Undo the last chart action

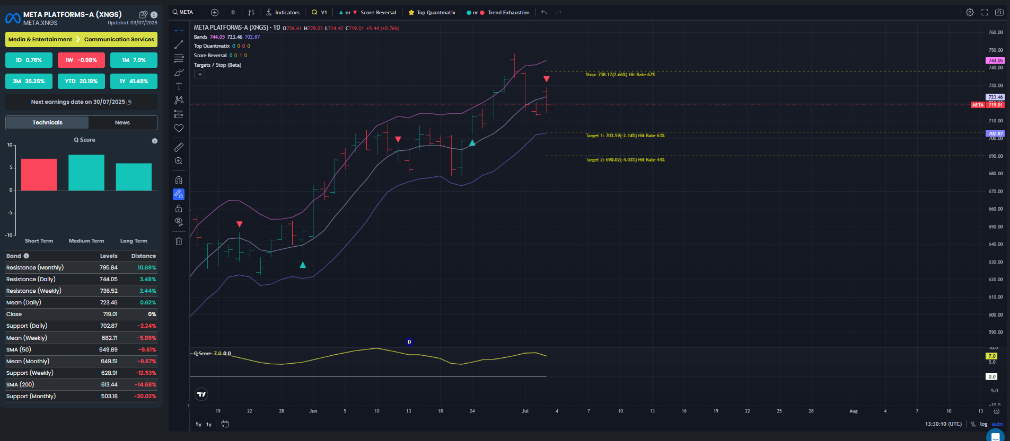544,12
